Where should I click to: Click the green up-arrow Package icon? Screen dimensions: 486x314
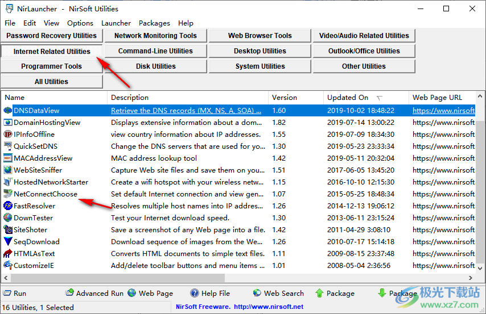(320, 293)
